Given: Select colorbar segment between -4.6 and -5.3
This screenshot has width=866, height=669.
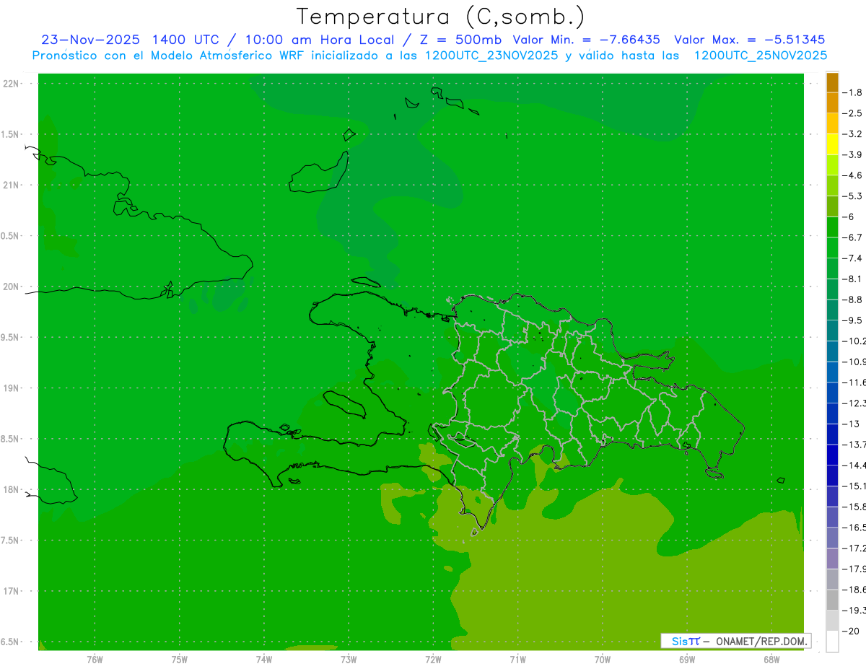Looking at the screenshot, I should [832, 185].
